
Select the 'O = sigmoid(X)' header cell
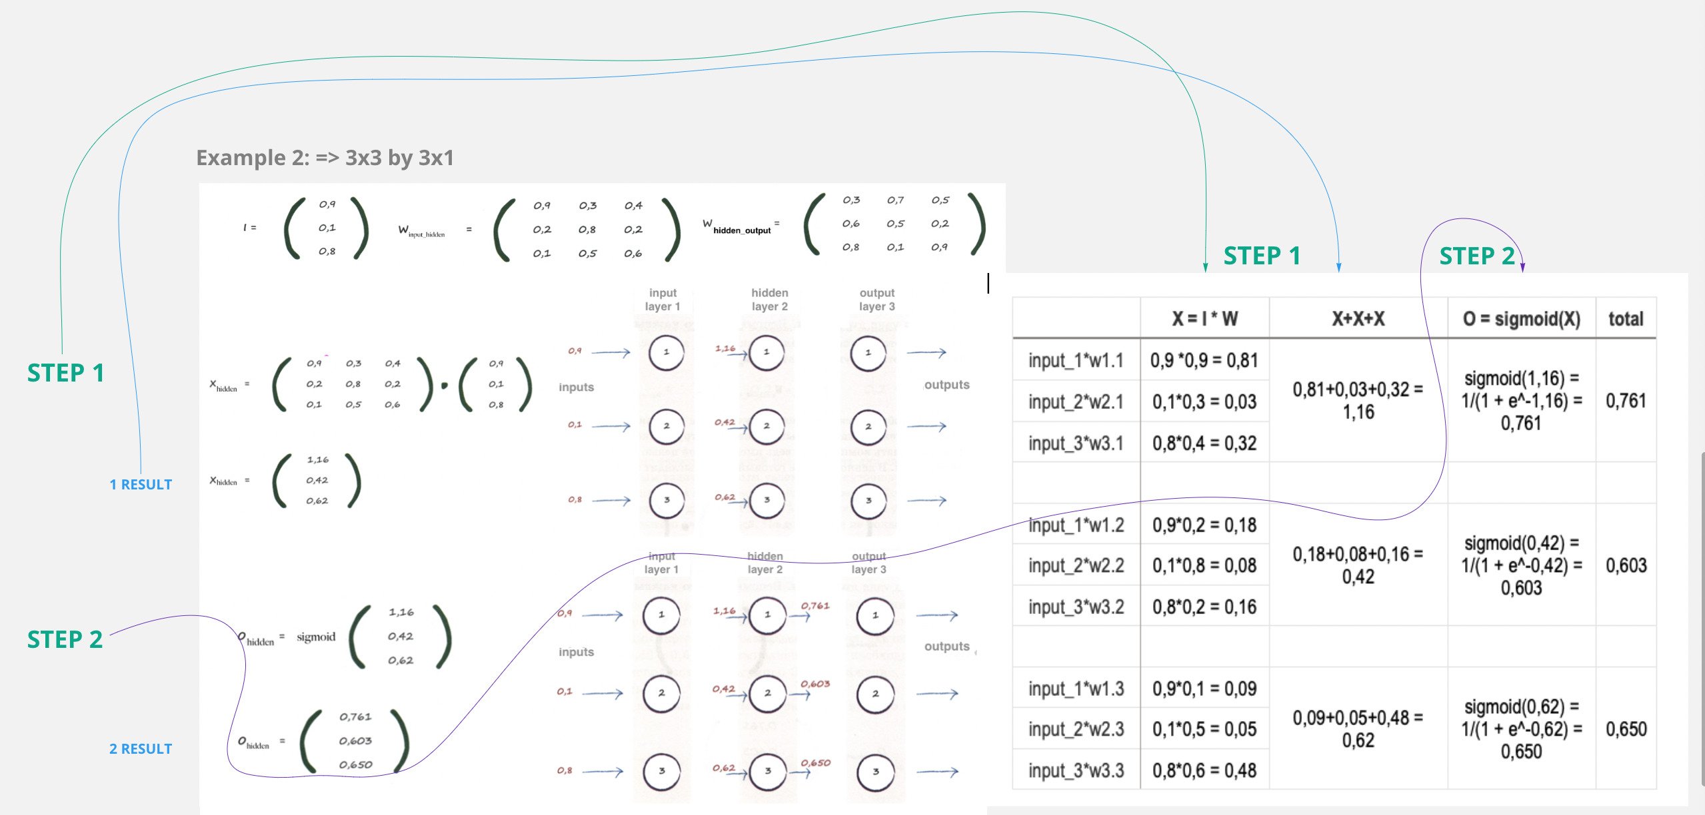pyautogui.click(x=1521, y=319)
